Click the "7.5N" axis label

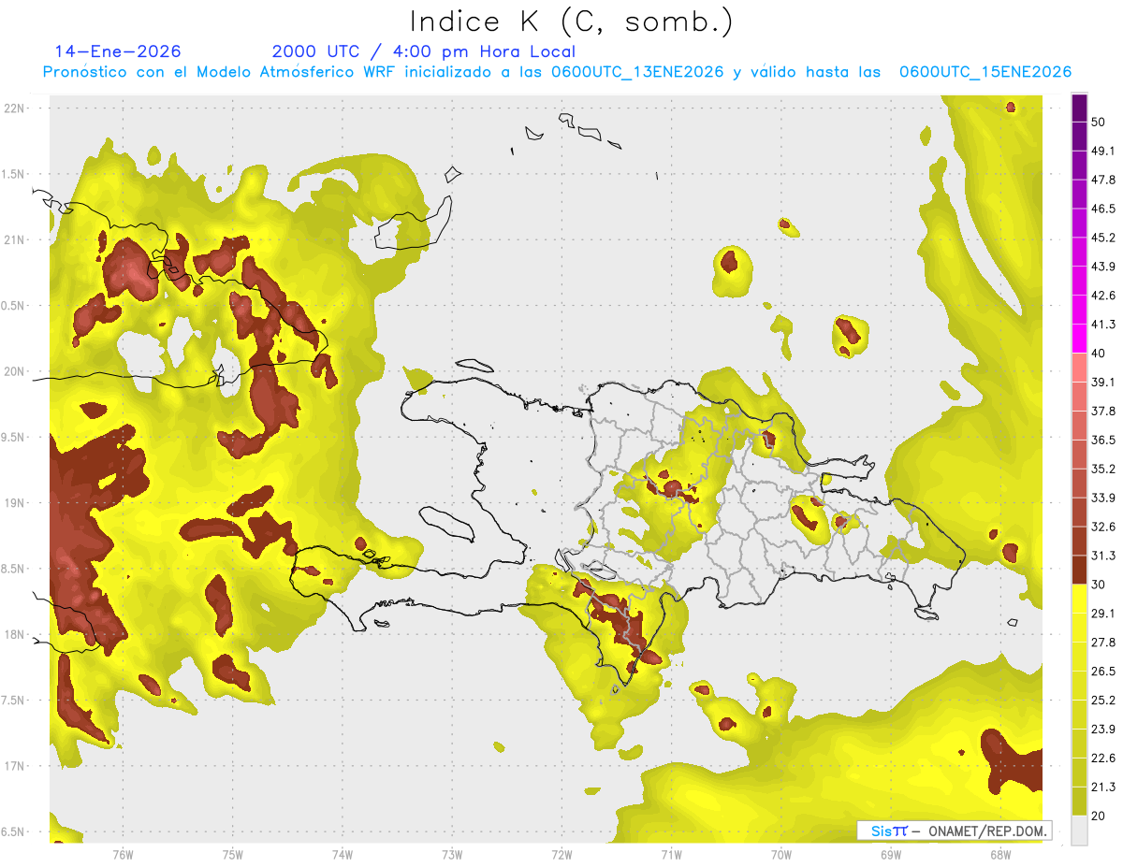[x=14, y=701]
